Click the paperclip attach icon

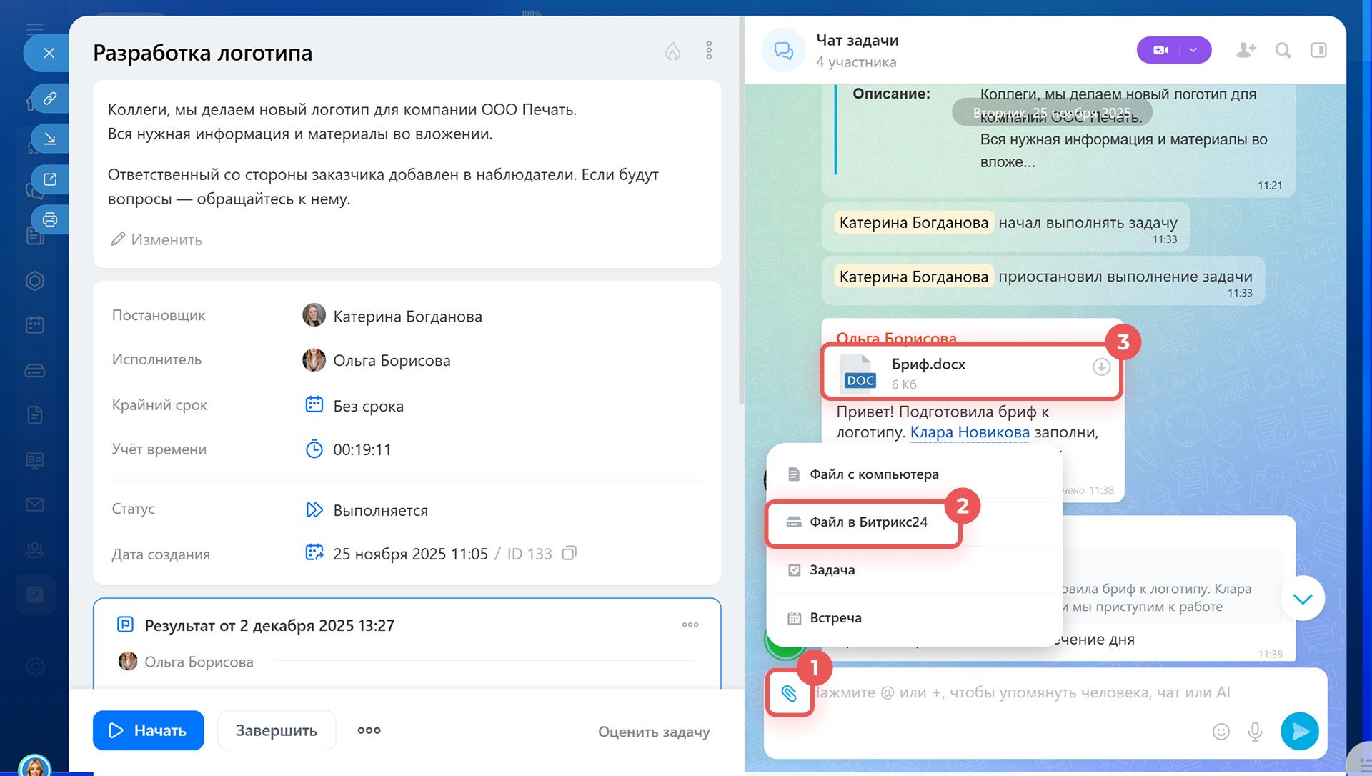tap(789, 693)
